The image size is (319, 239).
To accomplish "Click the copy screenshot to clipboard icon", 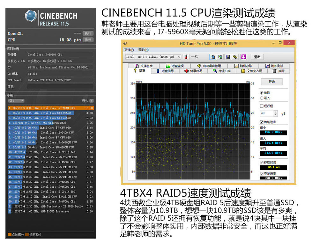I will coord(220,57).
